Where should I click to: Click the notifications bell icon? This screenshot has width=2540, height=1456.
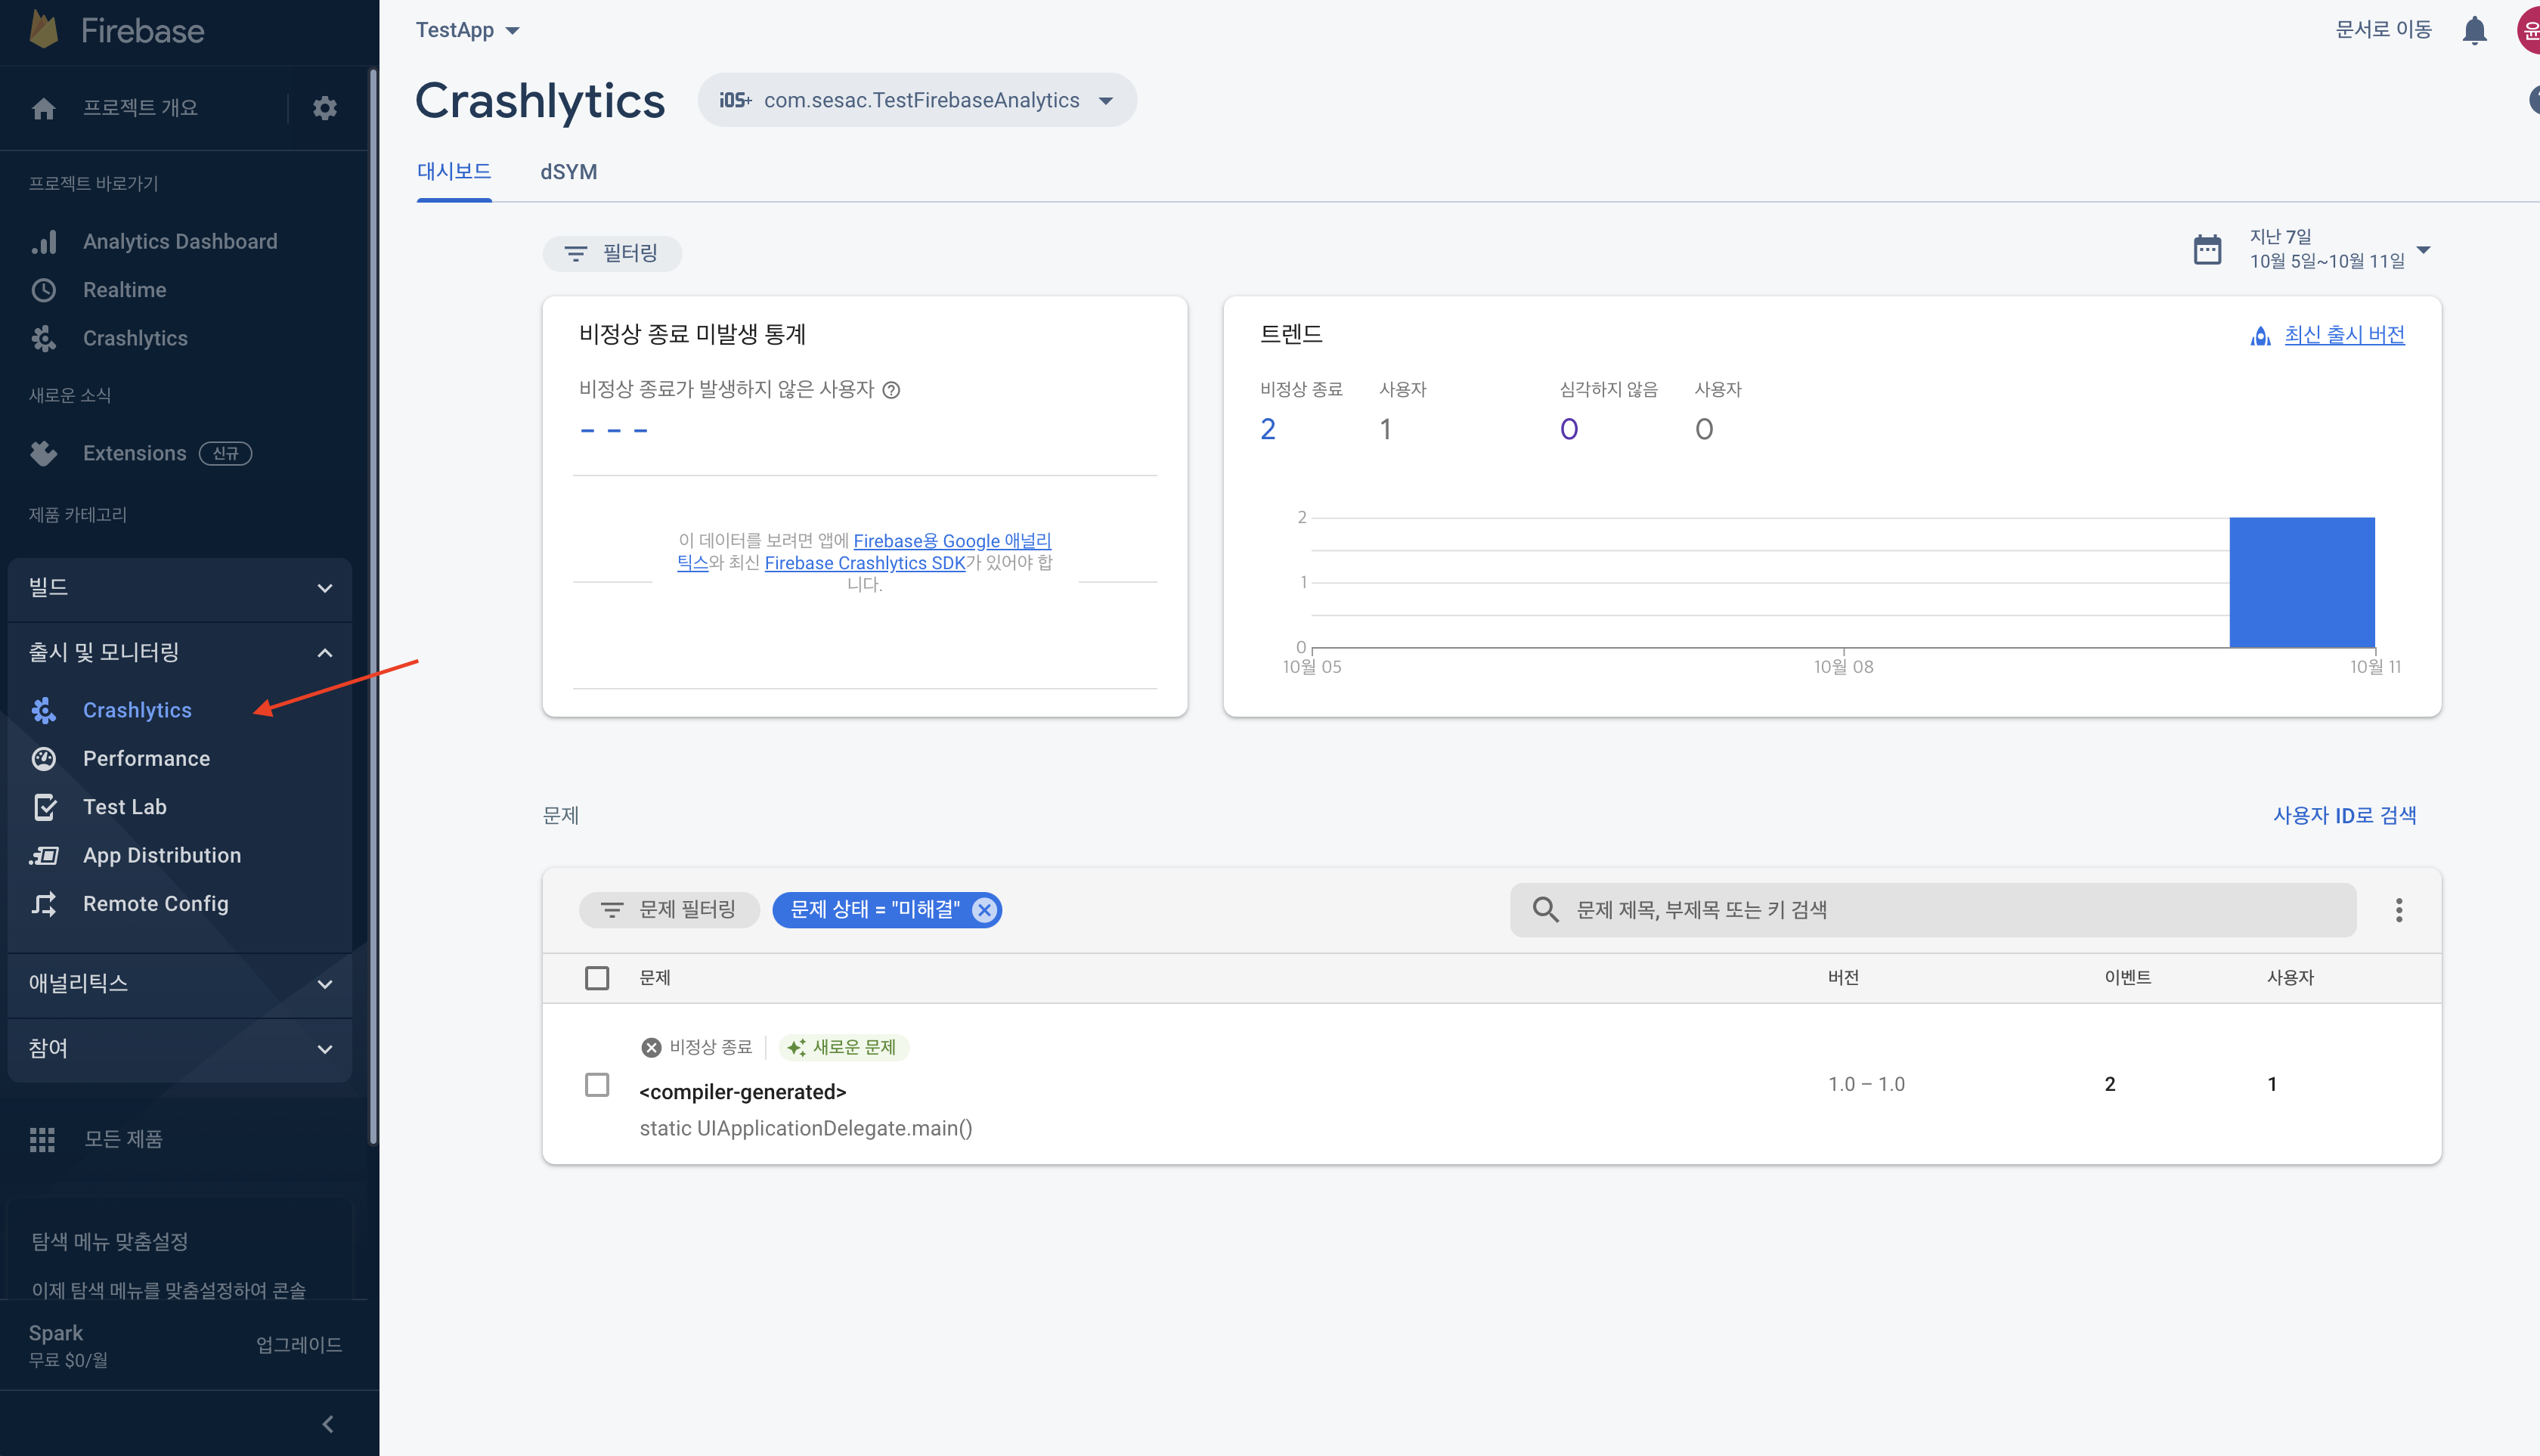[x=2474, y=30]
